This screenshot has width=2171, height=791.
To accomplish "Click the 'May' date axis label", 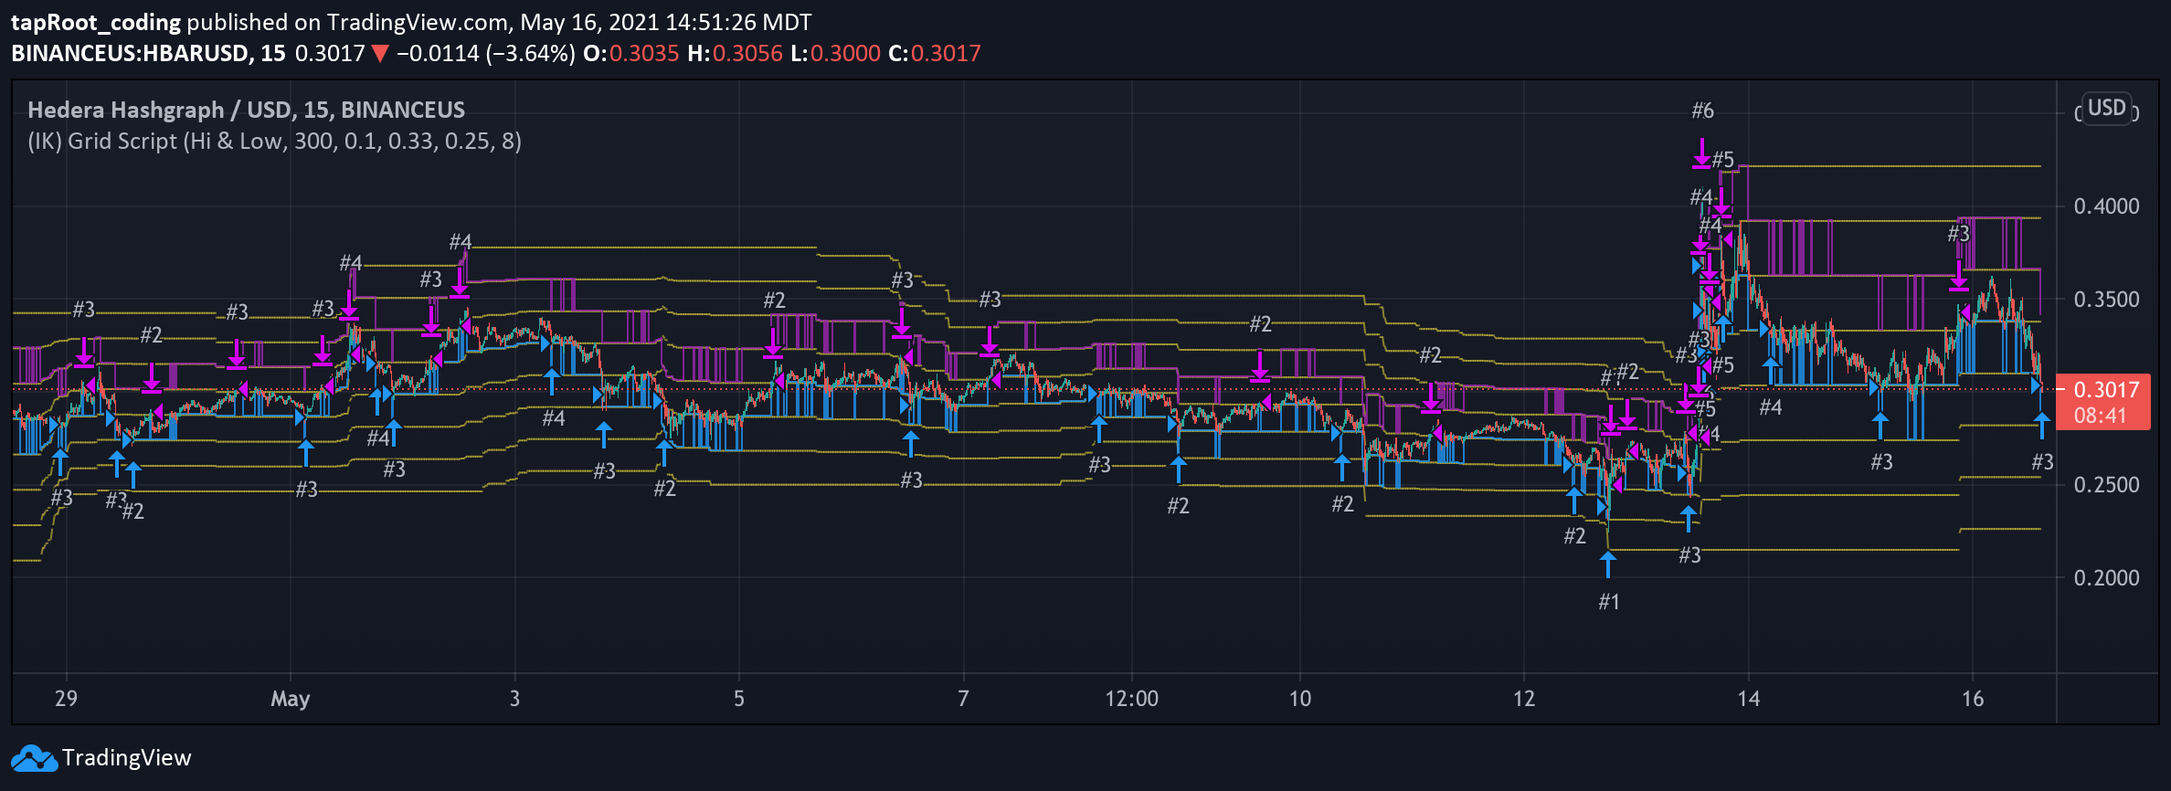I will pyautogui.click(x=291, y=700).
